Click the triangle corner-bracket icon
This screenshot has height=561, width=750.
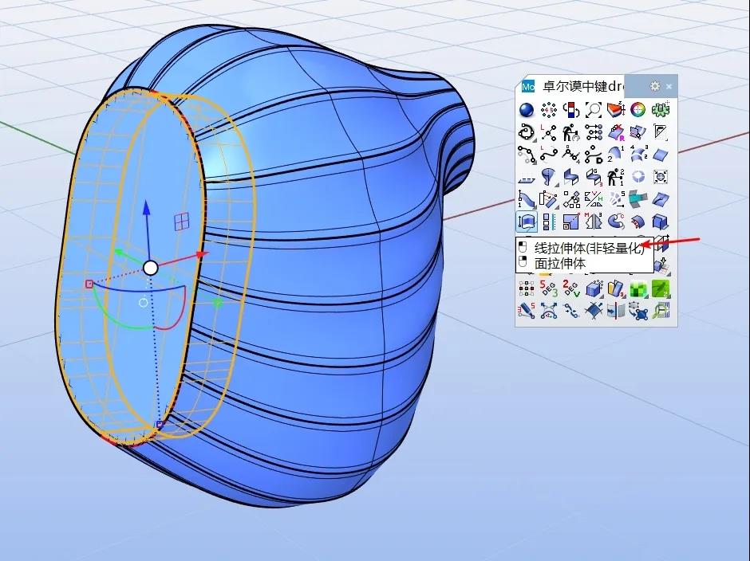[x=661, y=132]
